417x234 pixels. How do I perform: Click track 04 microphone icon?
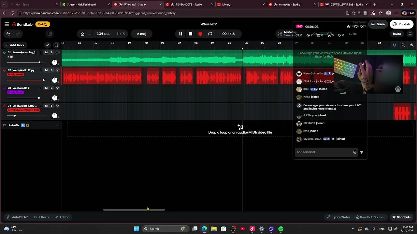[x=5, y=106]
